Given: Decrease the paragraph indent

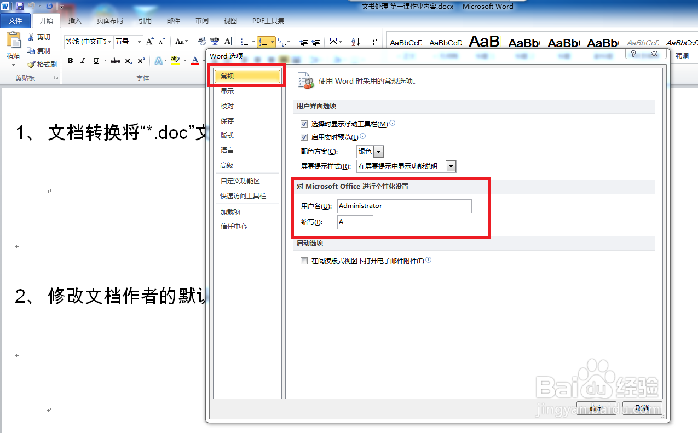Looking at the screenshot, I should pyautogui.click(x=303, y=42).
